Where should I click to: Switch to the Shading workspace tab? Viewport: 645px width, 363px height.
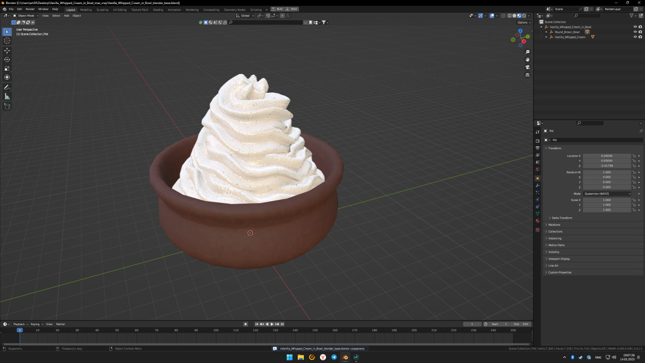(x=158, y=10)
